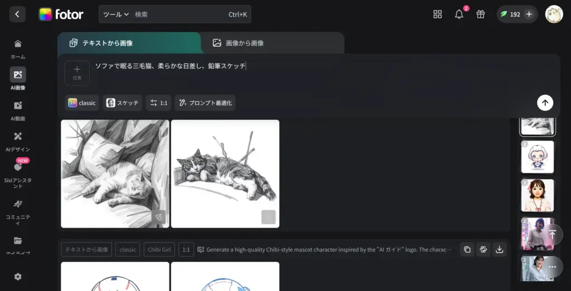Go to ホーム in sidebar
This screenshot has height=291, width=571.
pyautogui.click(x=18, y=49)
